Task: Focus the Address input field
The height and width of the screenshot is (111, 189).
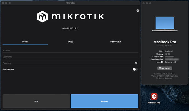Action: 70,50
